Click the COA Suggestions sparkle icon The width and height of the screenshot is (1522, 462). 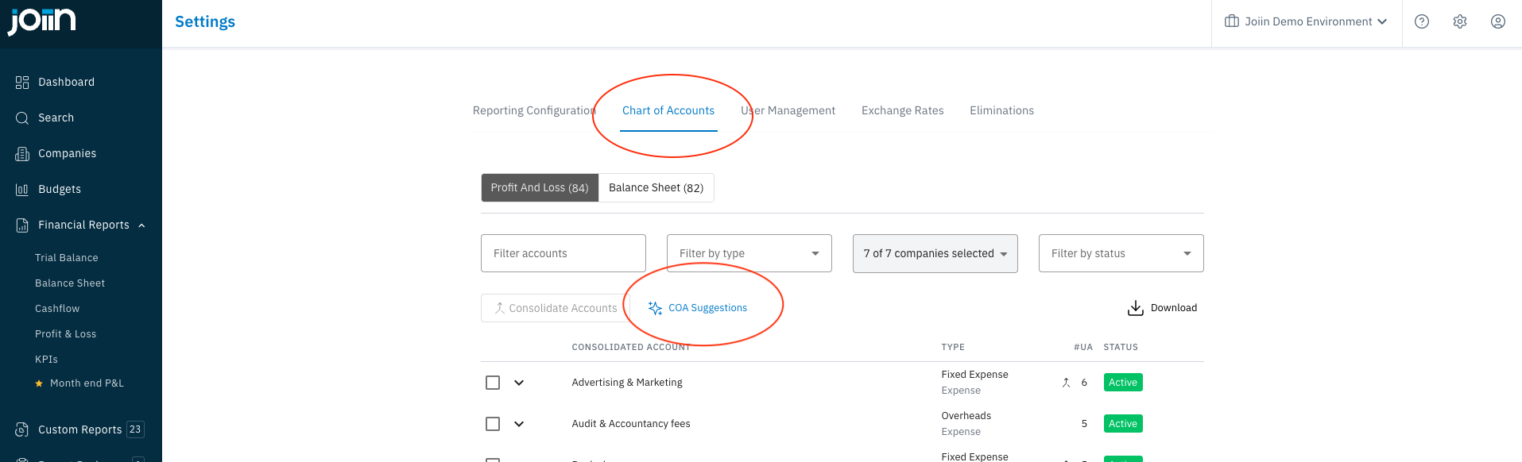(655, 308)
